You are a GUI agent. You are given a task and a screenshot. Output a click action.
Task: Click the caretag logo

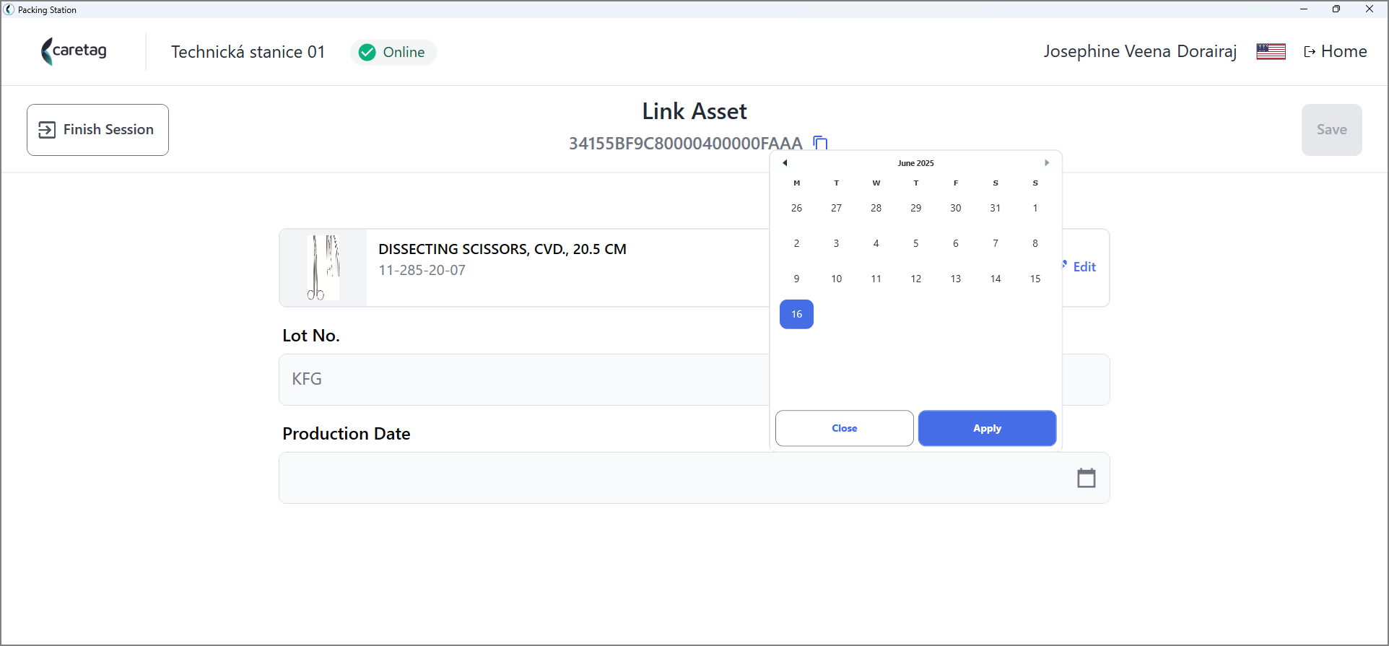tap(74, 51)
